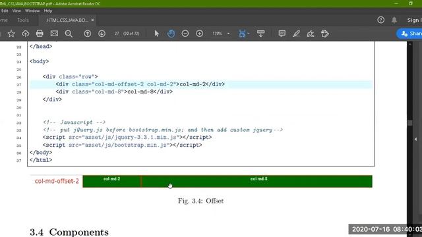Click the </html> closing tag line
The image size is (422, 237).
coord(41,160)
